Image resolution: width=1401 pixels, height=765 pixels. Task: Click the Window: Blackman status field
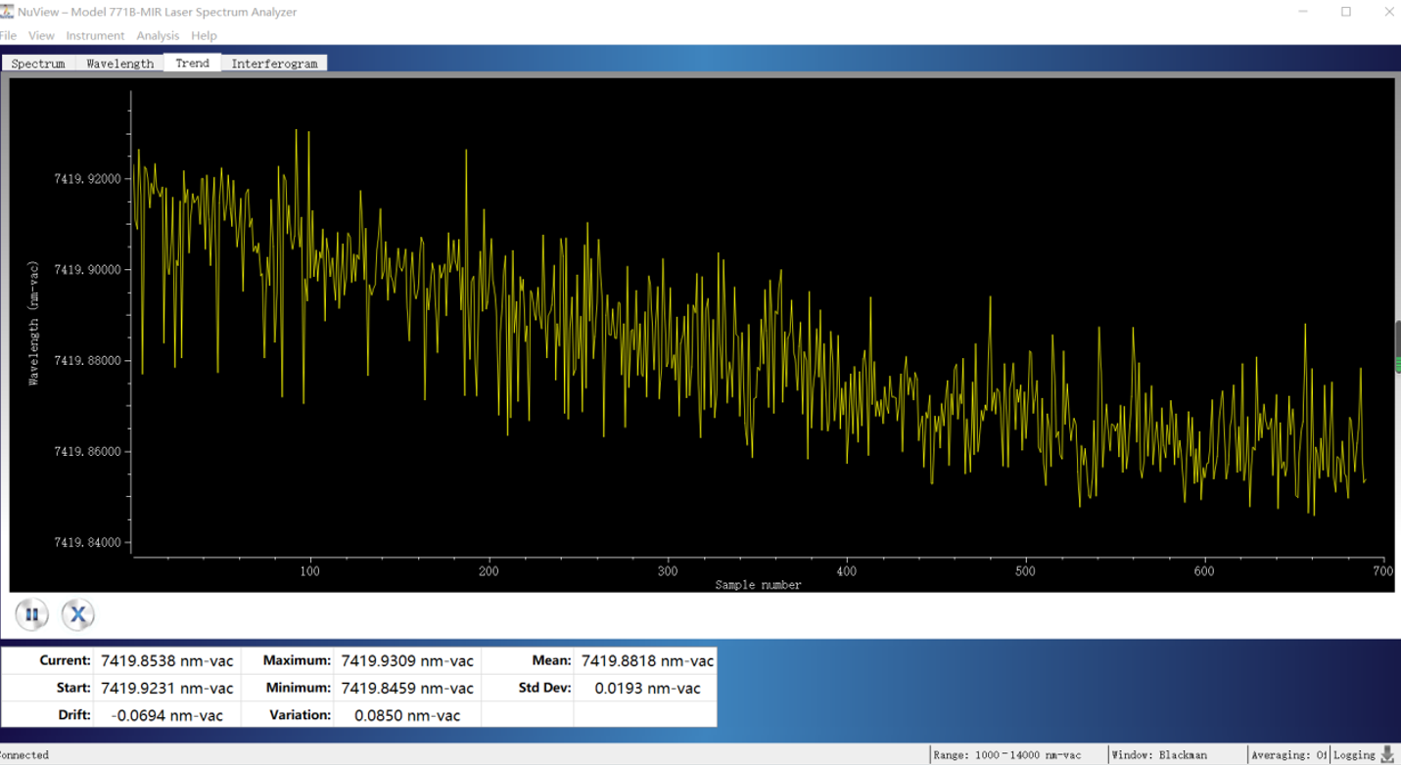pos(1158,755)
